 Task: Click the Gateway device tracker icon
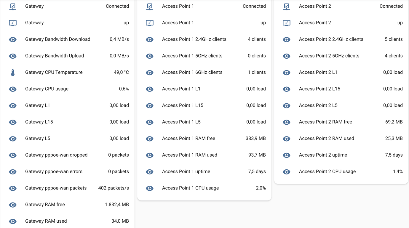click(13, 23)
